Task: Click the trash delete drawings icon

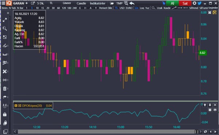Action: tap(5, 88)
